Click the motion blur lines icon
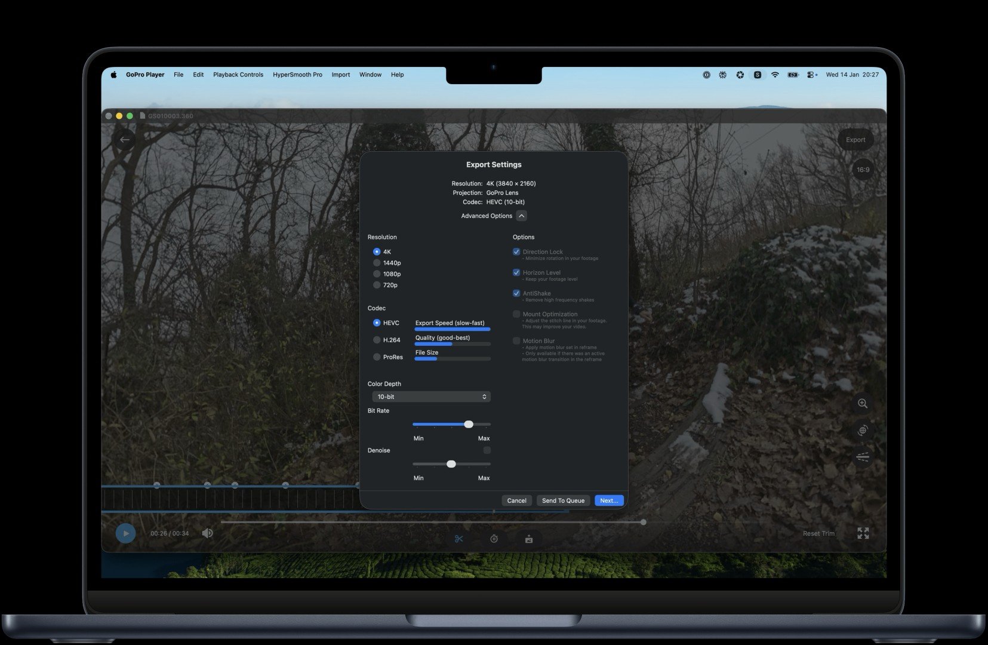 click(863, 457)
